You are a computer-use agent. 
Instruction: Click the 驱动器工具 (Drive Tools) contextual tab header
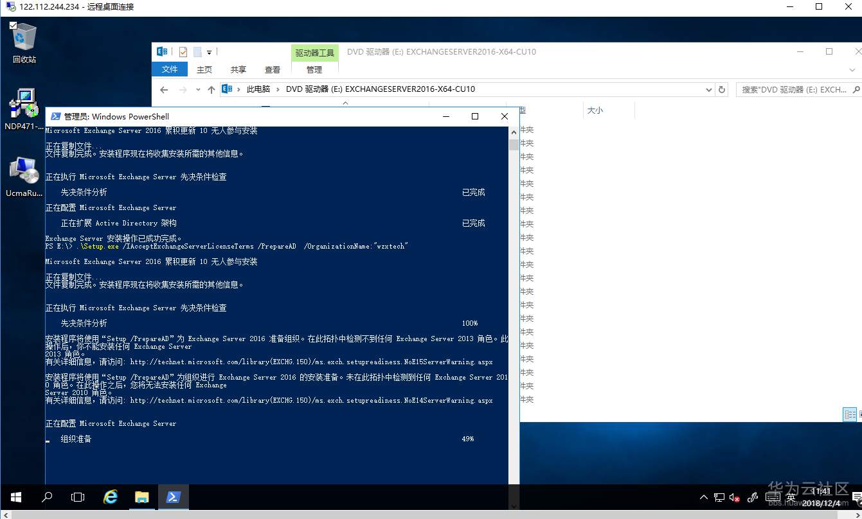pyautogui.click(x=314, y=53)
